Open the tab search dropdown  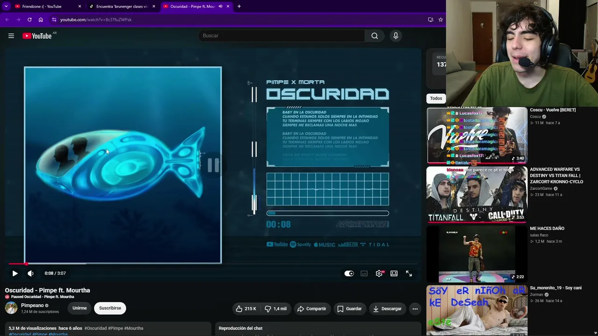point(6,7)
